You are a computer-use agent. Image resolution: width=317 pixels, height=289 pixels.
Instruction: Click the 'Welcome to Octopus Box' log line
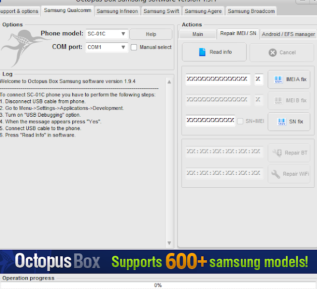click(x=68, y=81)
